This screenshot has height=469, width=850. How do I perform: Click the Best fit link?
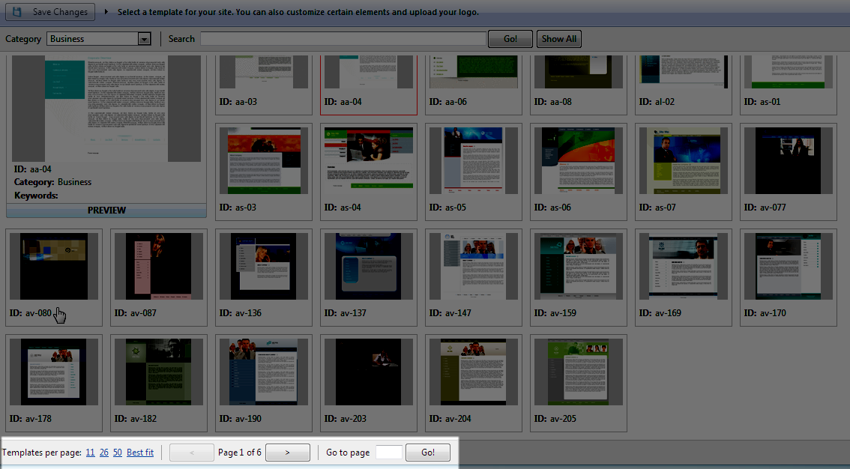click(x=140, y=453)
